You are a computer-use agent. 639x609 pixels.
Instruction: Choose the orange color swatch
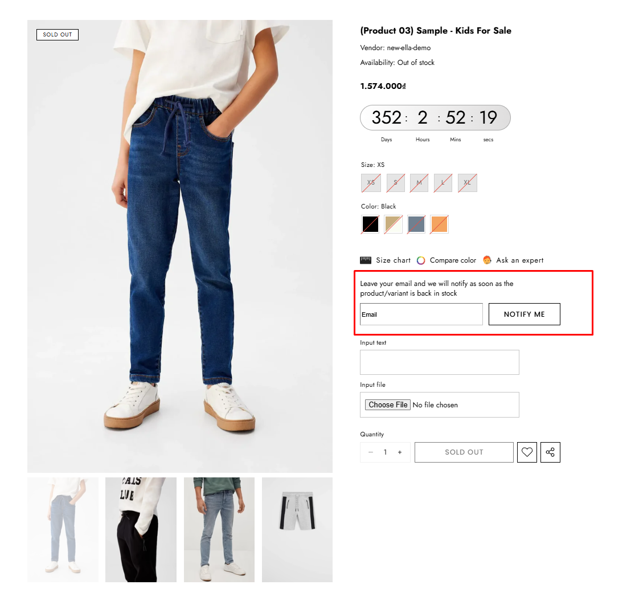point(439,224)
